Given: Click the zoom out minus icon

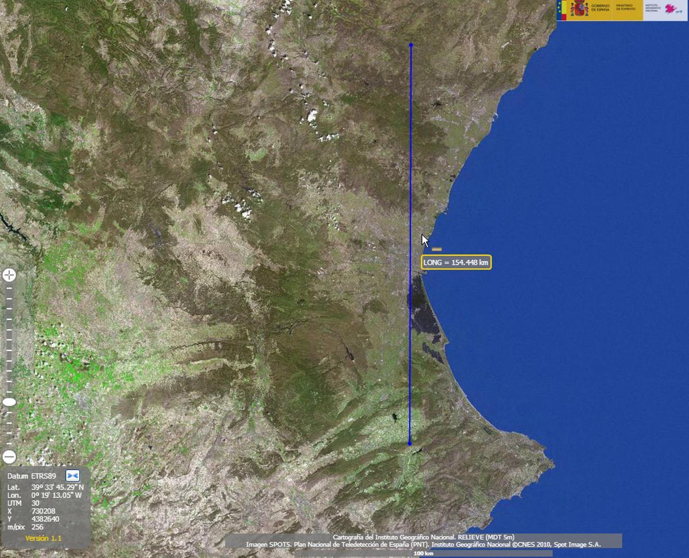Looking at the screenshot, I should pyautogui.click(x=9, y=456).
